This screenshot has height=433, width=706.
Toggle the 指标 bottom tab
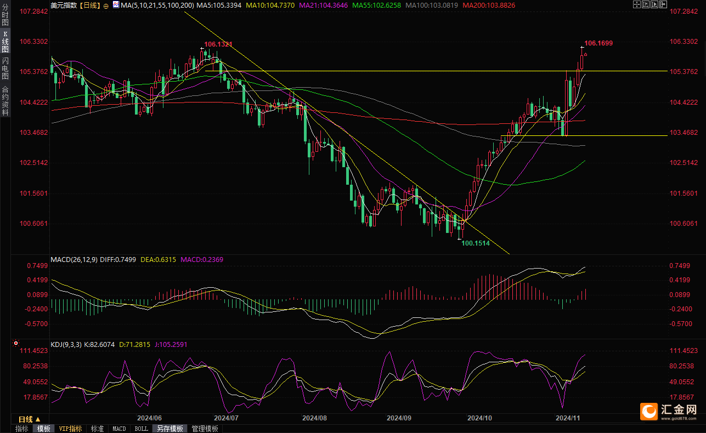click(x=22, y=429)
